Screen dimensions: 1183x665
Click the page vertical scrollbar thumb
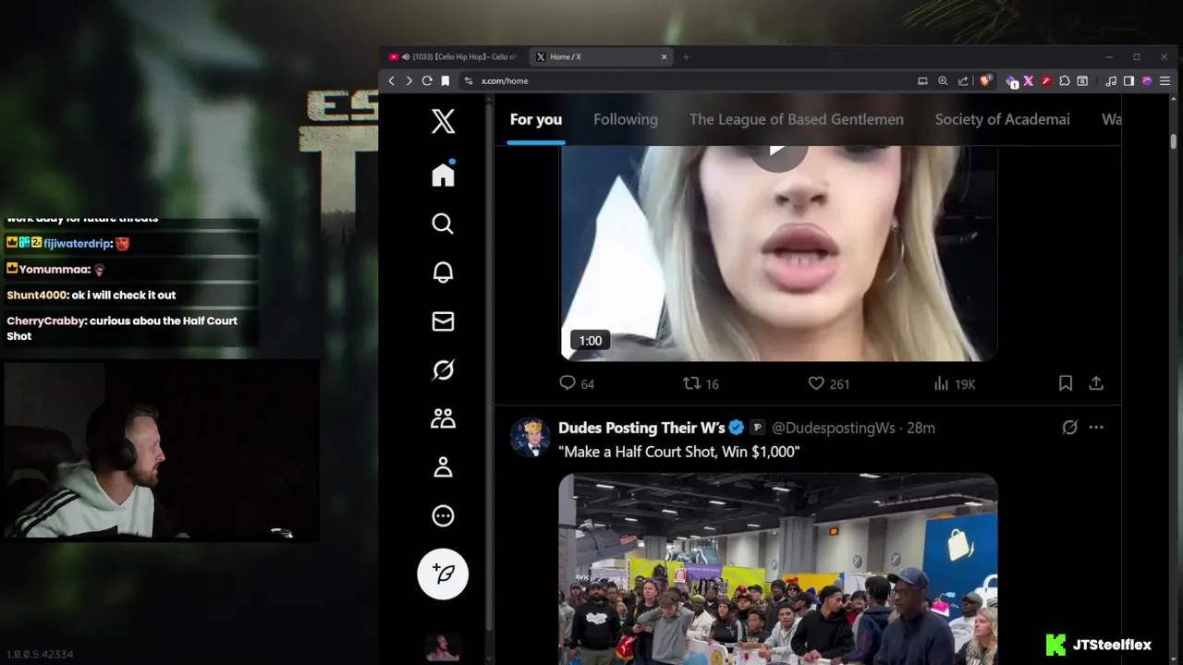(1173, 141)
